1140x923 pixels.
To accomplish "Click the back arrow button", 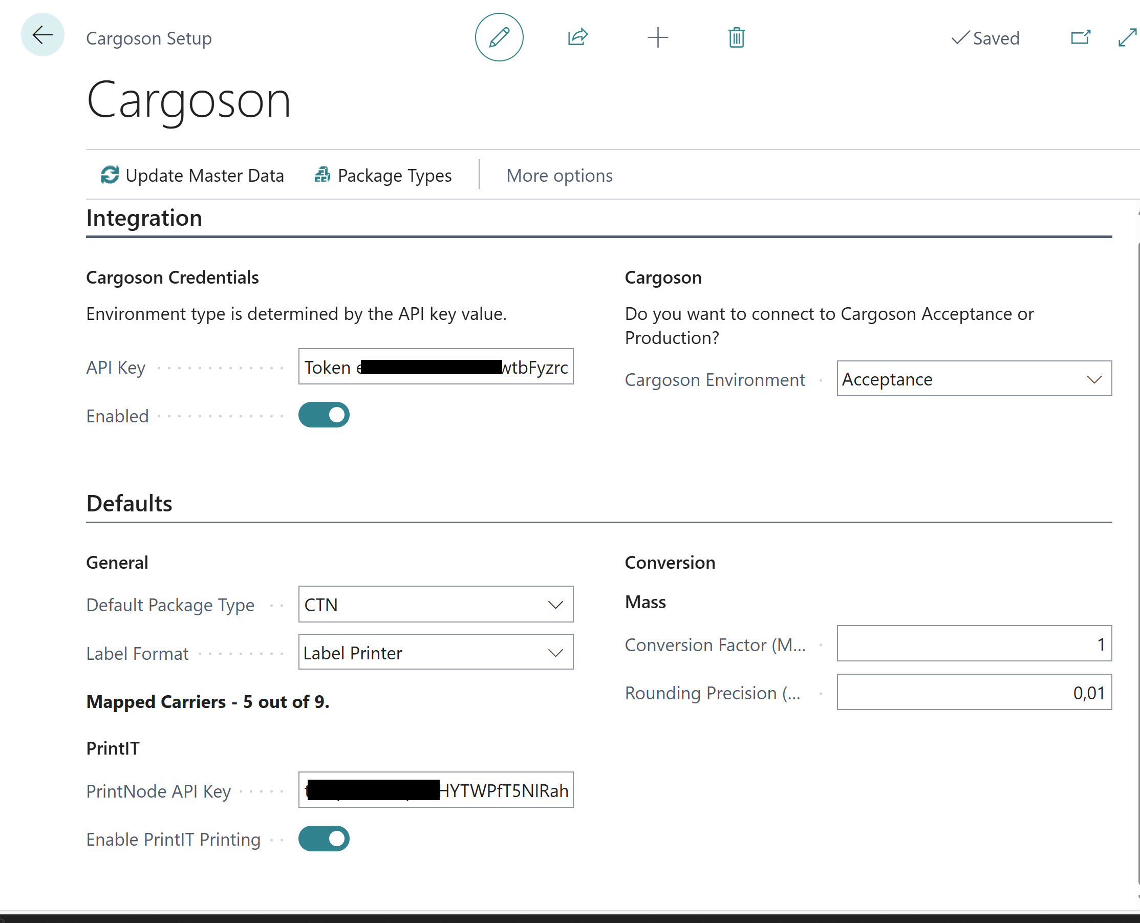I will pyautogui.click(x=42, y=35).
